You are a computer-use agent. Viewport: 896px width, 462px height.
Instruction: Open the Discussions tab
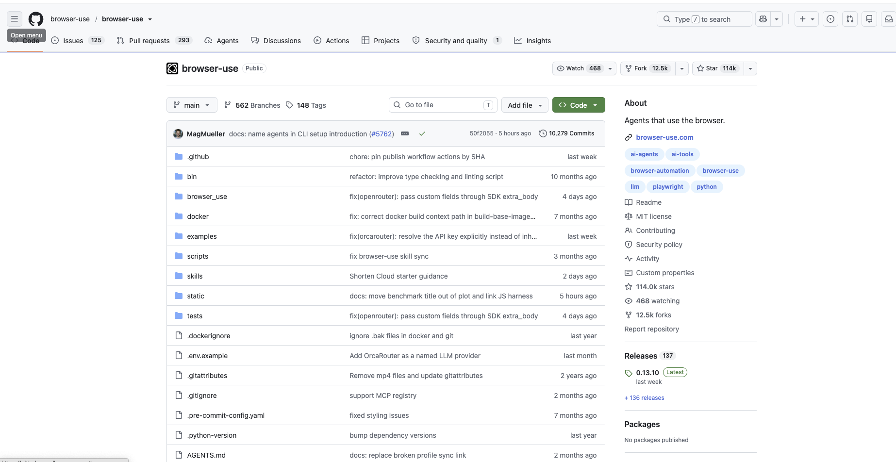point(276,41)
